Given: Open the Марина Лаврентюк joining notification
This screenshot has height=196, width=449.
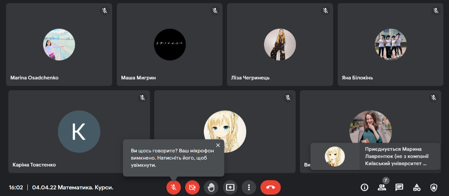Looking at the screenshot, I should click(375, 156).
